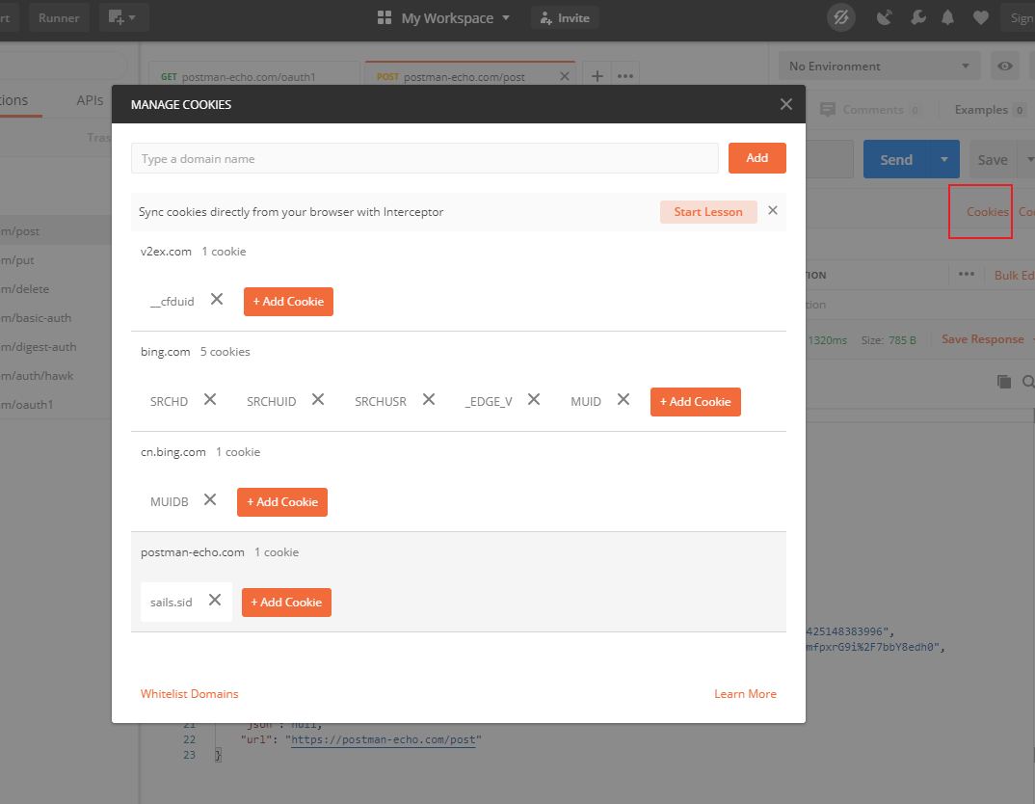Add Cookie for v2ex.com
Image resolution: width=1035 pixels, height=804 pixels.
coord(288,302)
